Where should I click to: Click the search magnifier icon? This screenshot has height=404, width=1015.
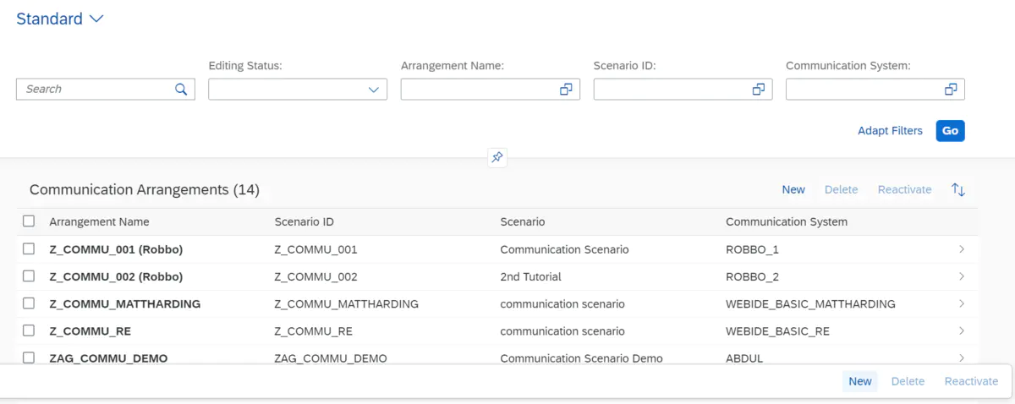coord(181,89)
